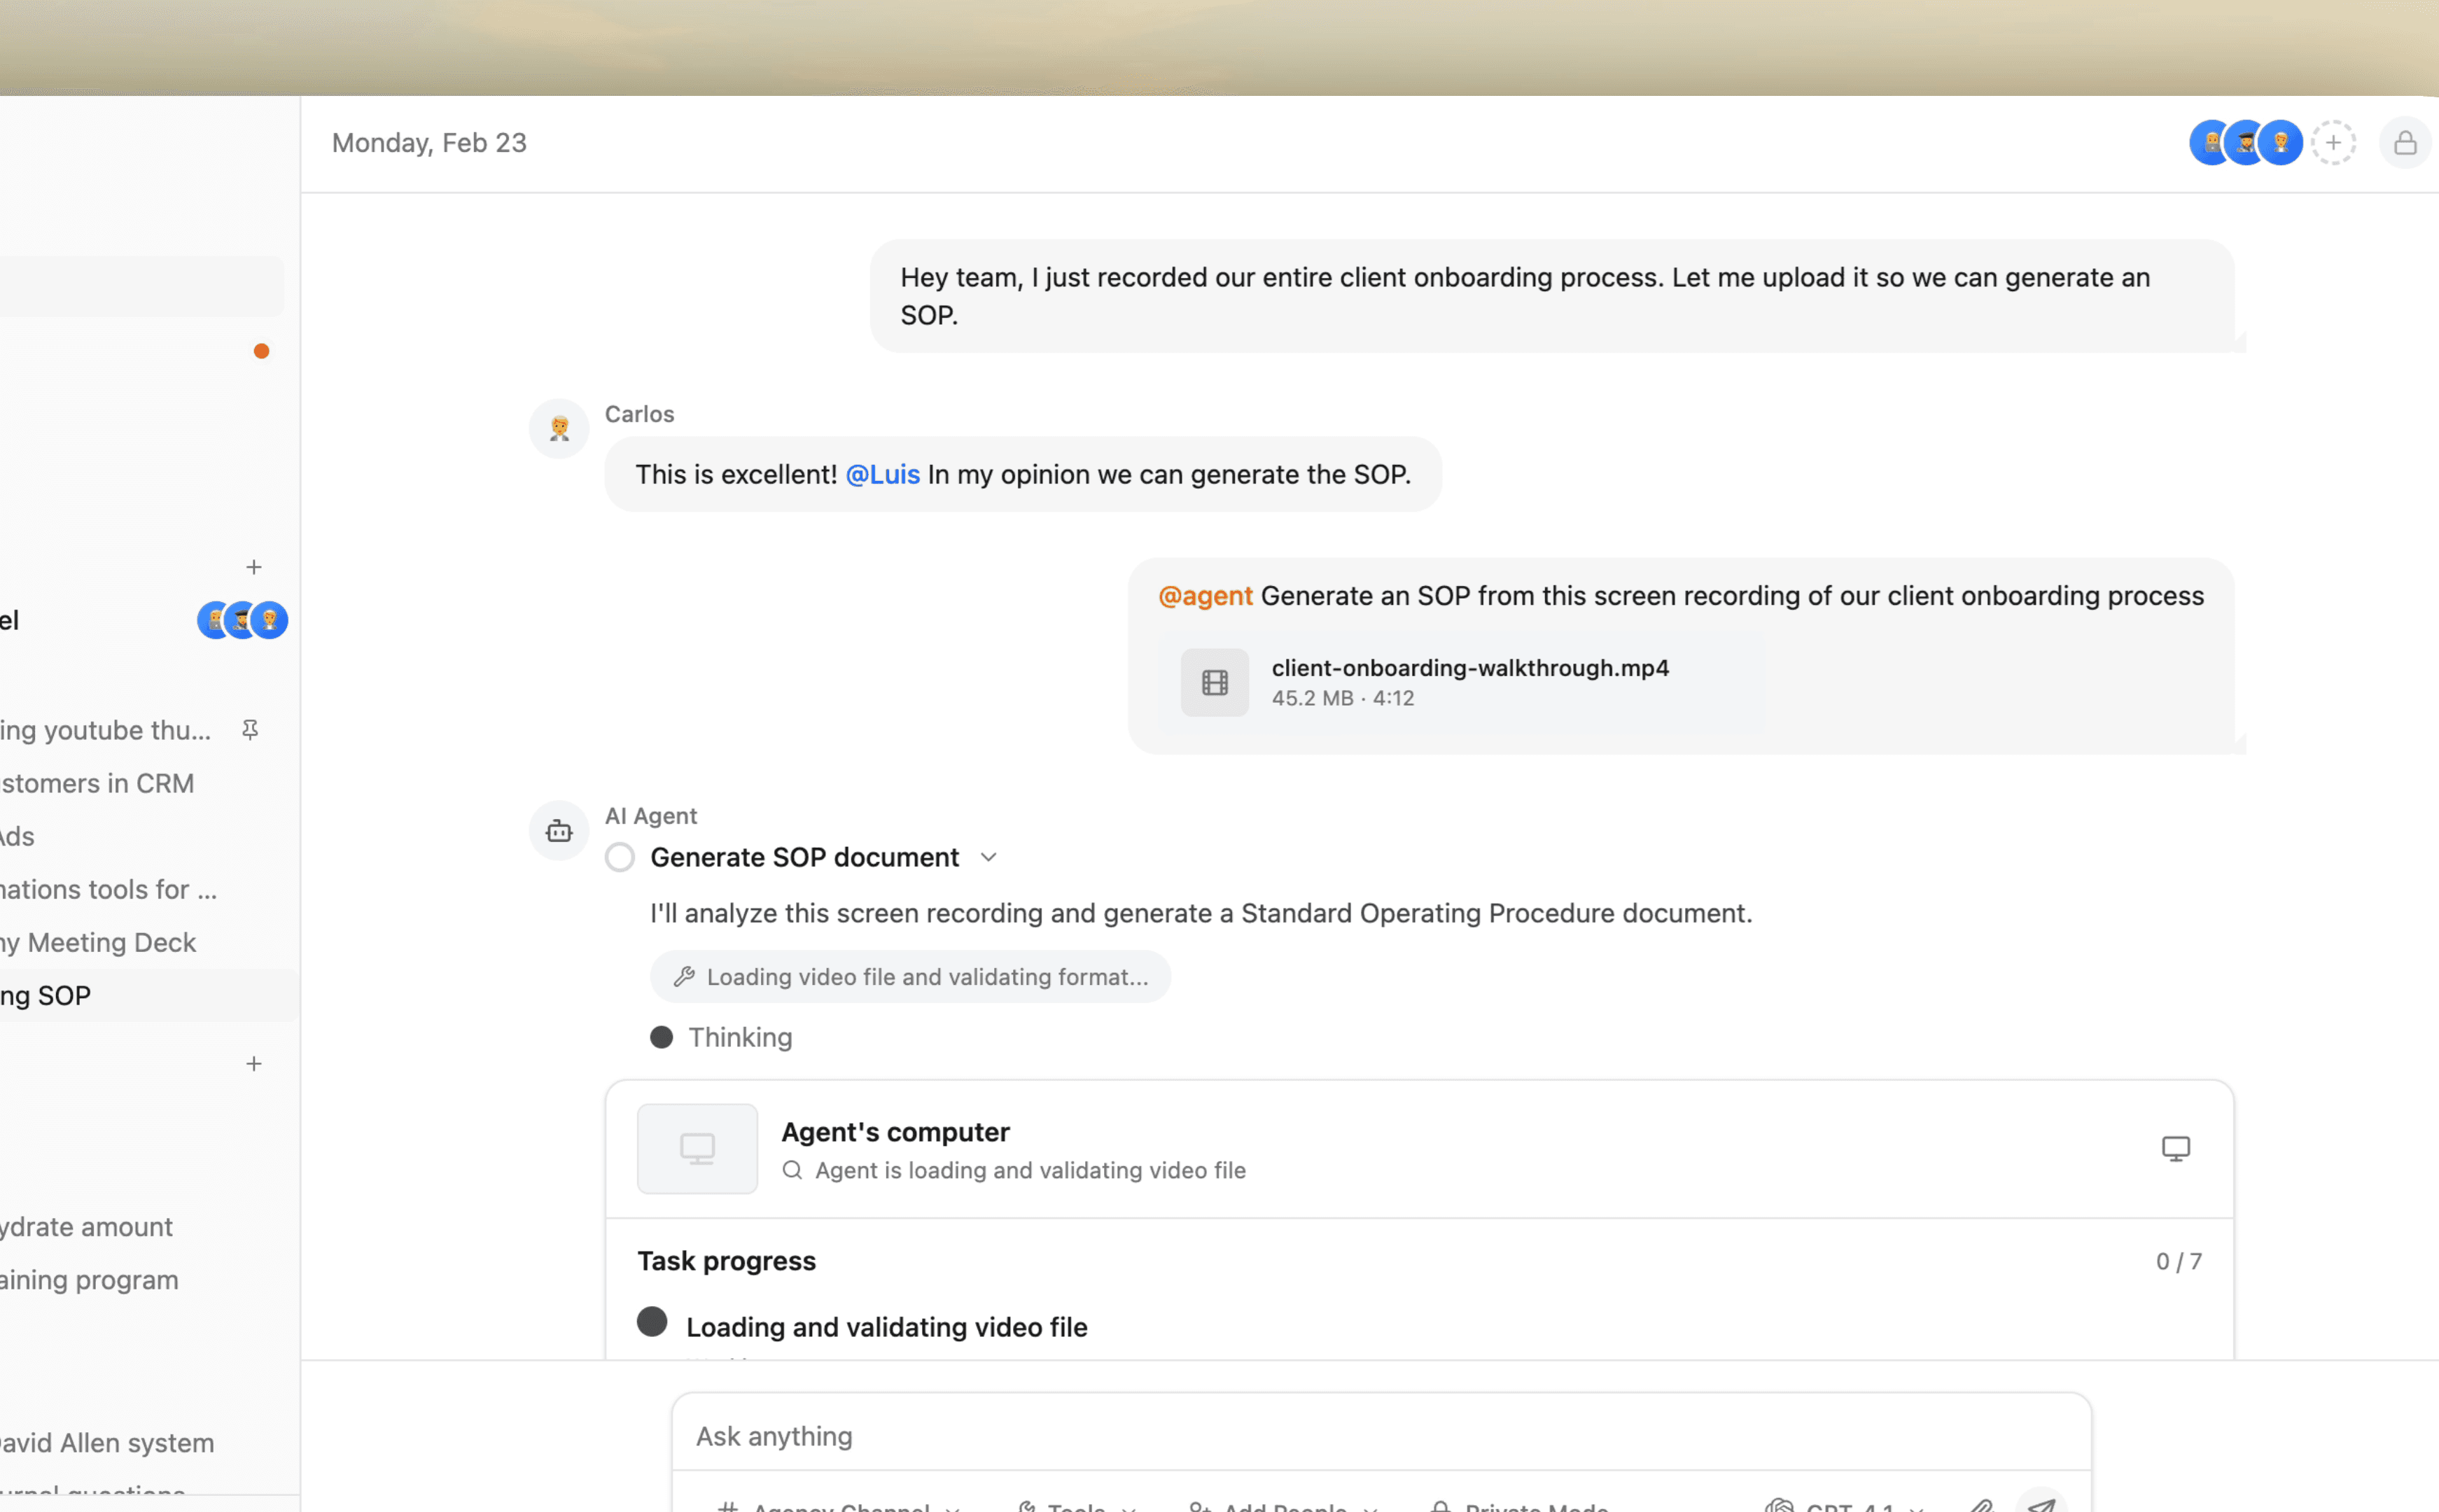Click Carlos's avatar icon
This screenshot has width=2439, height=1512.
[559, 429]
